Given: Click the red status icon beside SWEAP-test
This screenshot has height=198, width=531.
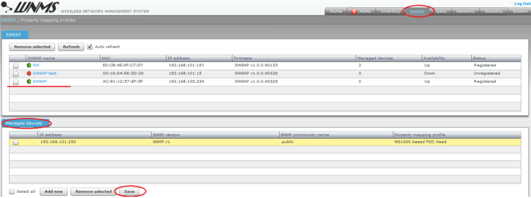Looking at the screenshot, I should pyautogui.click(x=29, y=73).
